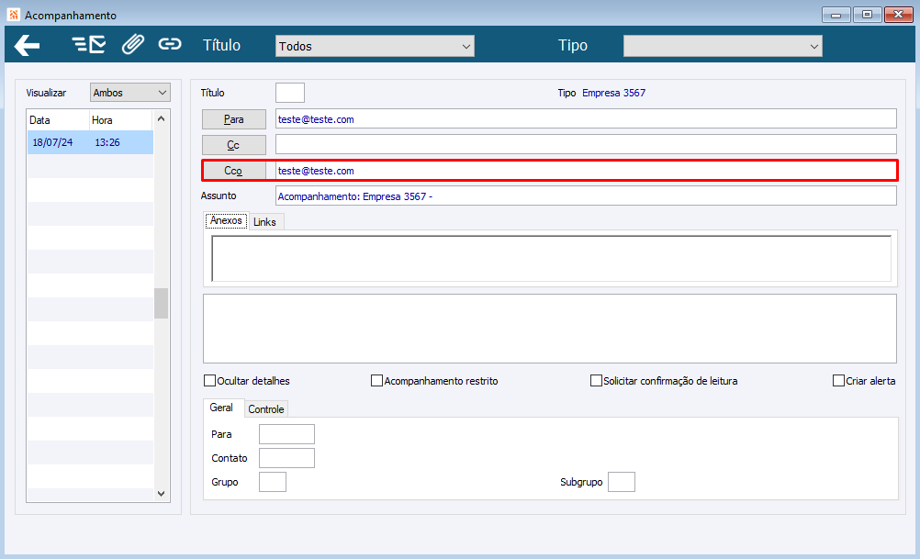
Task: Click the Contato input field
Action: click(x=286, y=458)
